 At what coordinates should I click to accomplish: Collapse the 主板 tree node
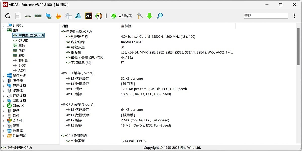(3, 30)
